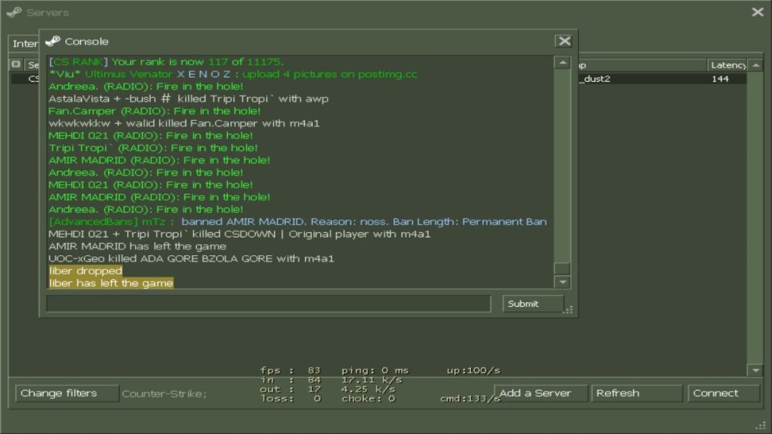Click the Console scrollbar down arrow
Viewport: 772px width, 434px height.
pyautogui.click(x=562, y=282)
